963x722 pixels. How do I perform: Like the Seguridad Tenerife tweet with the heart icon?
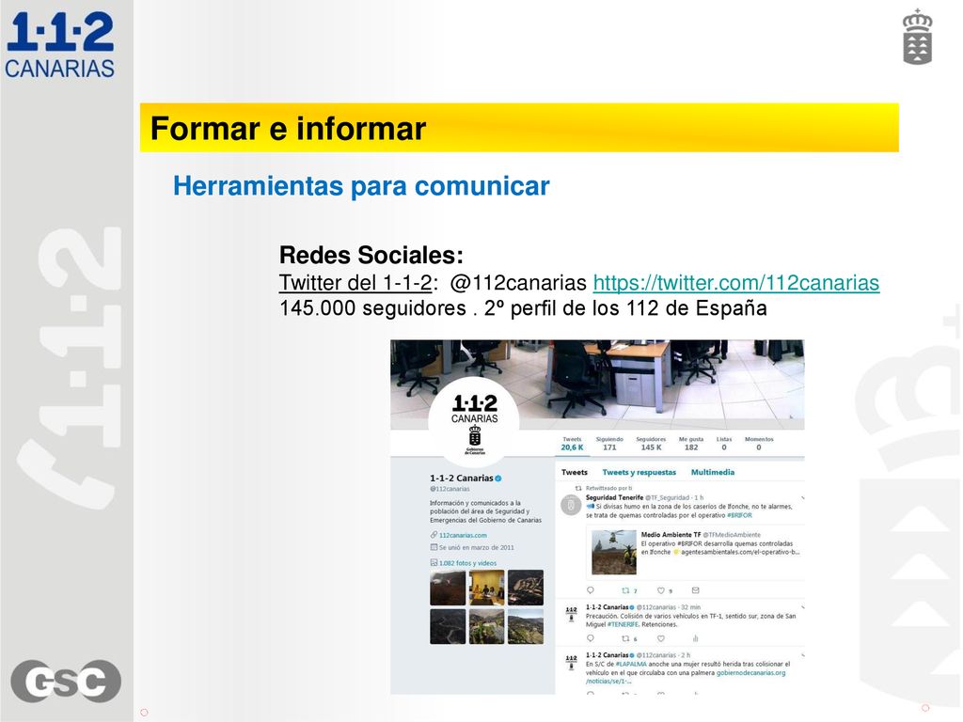(x=661, y=590)
